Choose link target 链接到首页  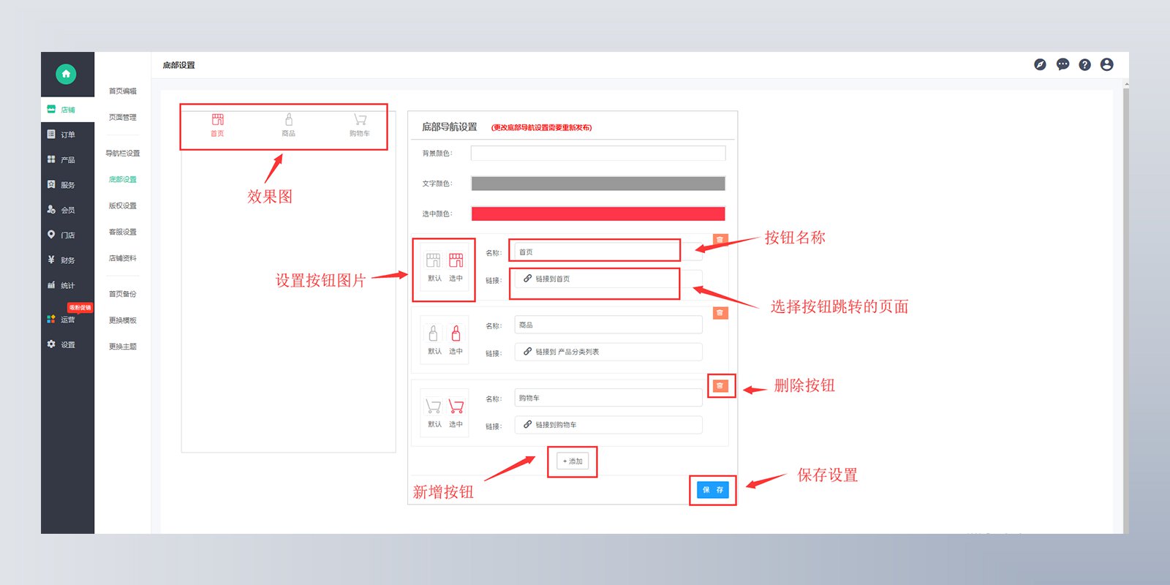click(608, 279)
